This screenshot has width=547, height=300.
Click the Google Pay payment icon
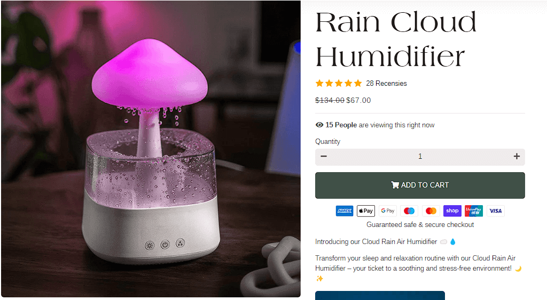click(388, 211)
